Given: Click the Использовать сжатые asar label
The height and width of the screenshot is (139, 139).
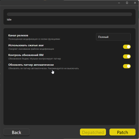Looking at the screenshot, I should tap(26, 45).
